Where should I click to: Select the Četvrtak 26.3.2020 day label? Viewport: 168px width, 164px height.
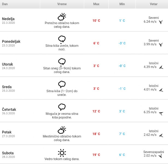(9, 111)
